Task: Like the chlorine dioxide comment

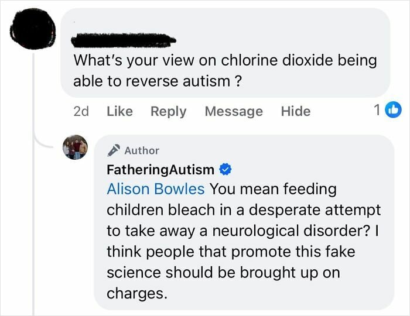Action: pyautogui.click(x=120, y=111)
